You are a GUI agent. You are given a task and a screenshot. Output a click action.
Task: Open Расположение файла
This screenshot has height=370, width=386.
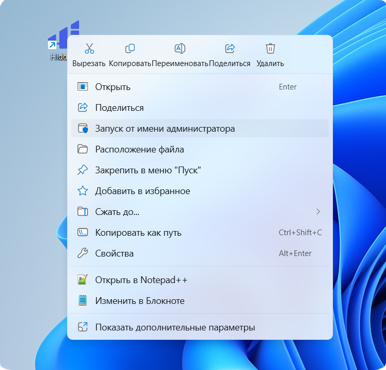tap(139, 149)
